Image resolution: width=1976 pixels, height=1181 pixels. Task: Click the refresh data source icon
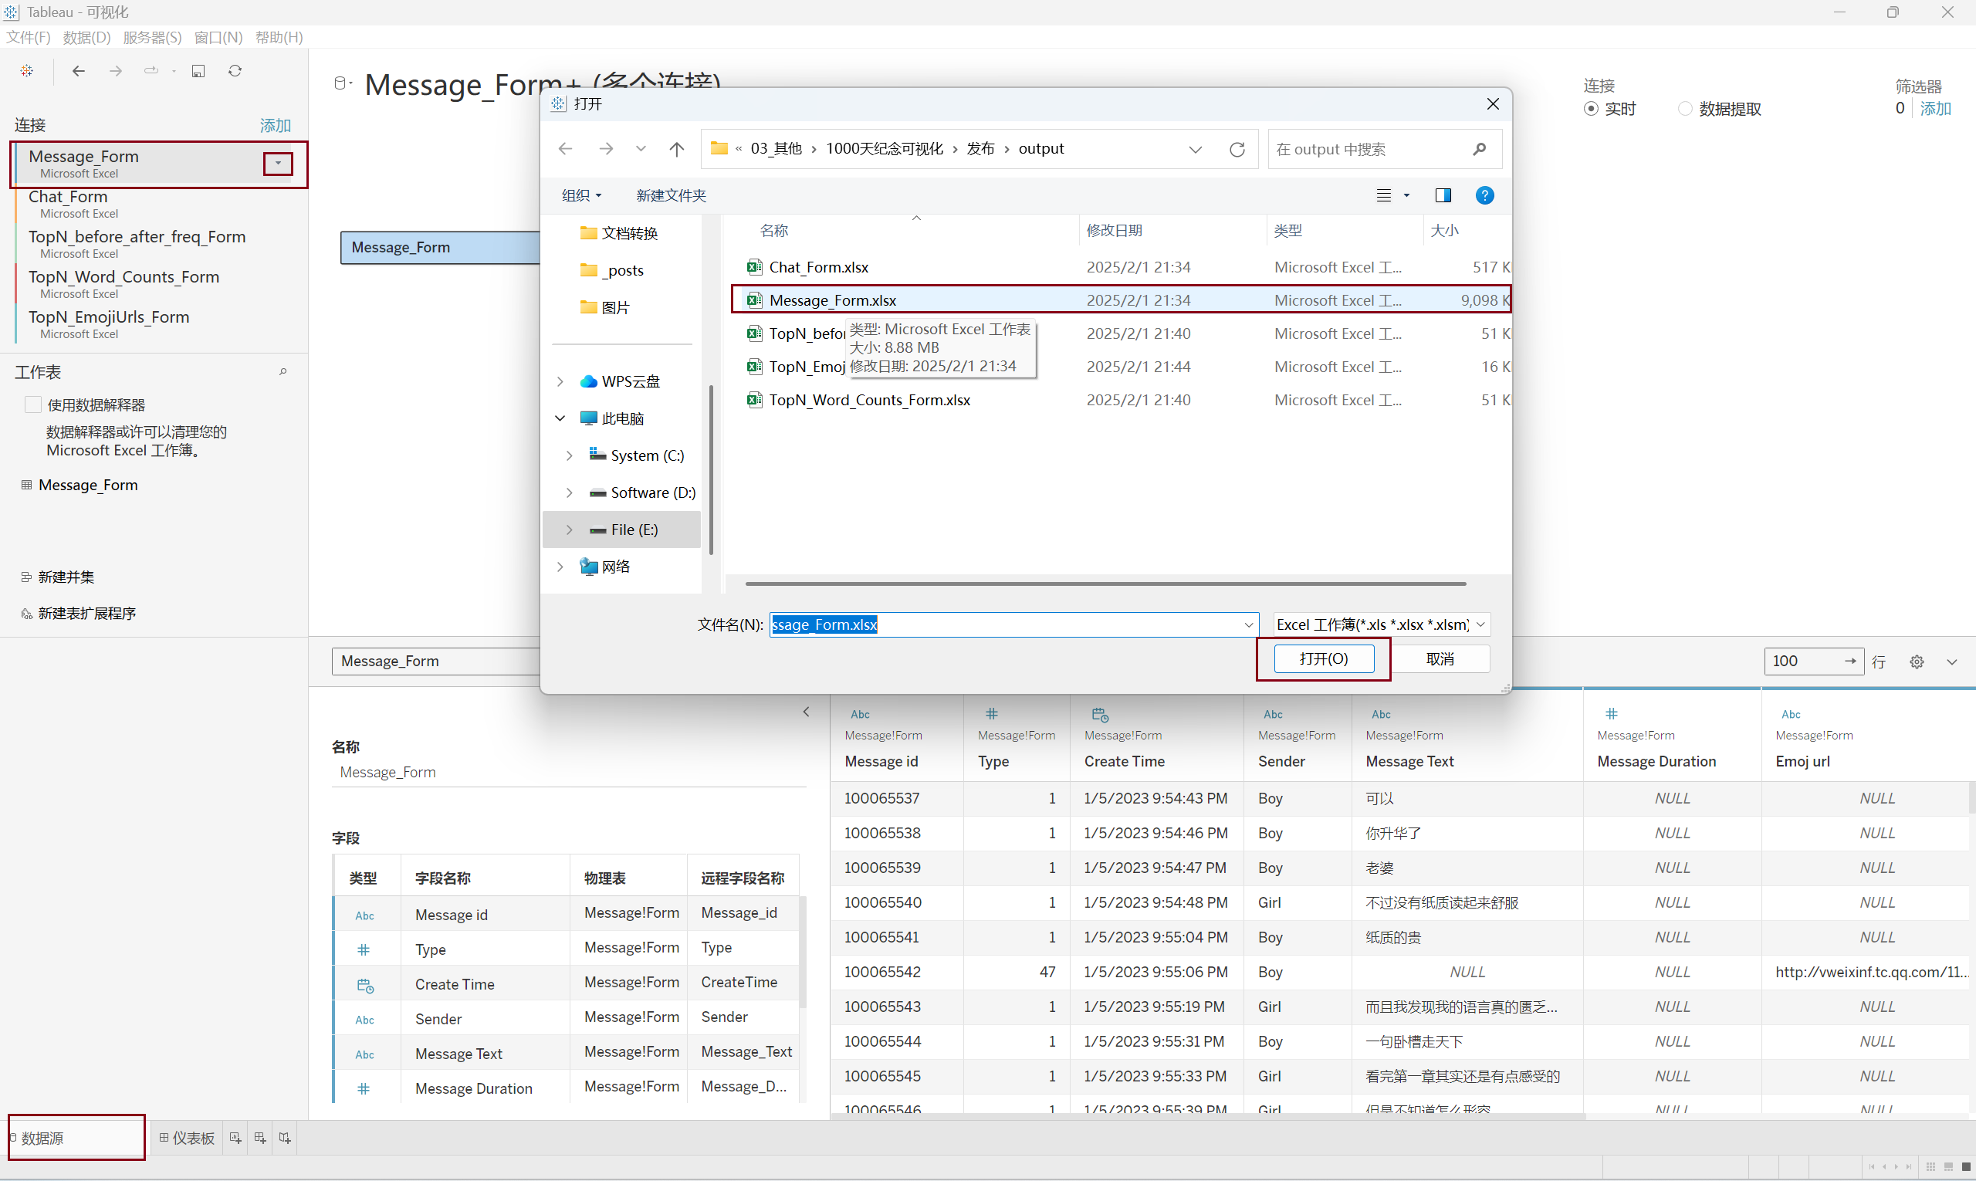[x=235, y=71]
